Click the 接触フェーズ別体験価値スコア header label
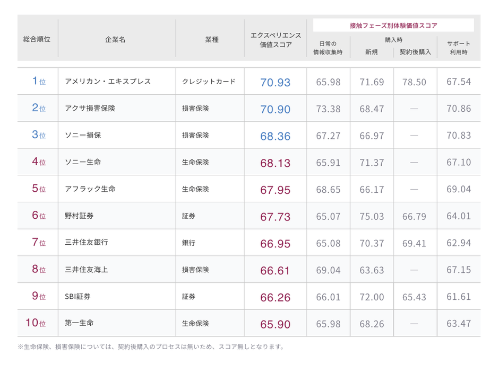This screenshot has height=365, width=499. (393, 25)
